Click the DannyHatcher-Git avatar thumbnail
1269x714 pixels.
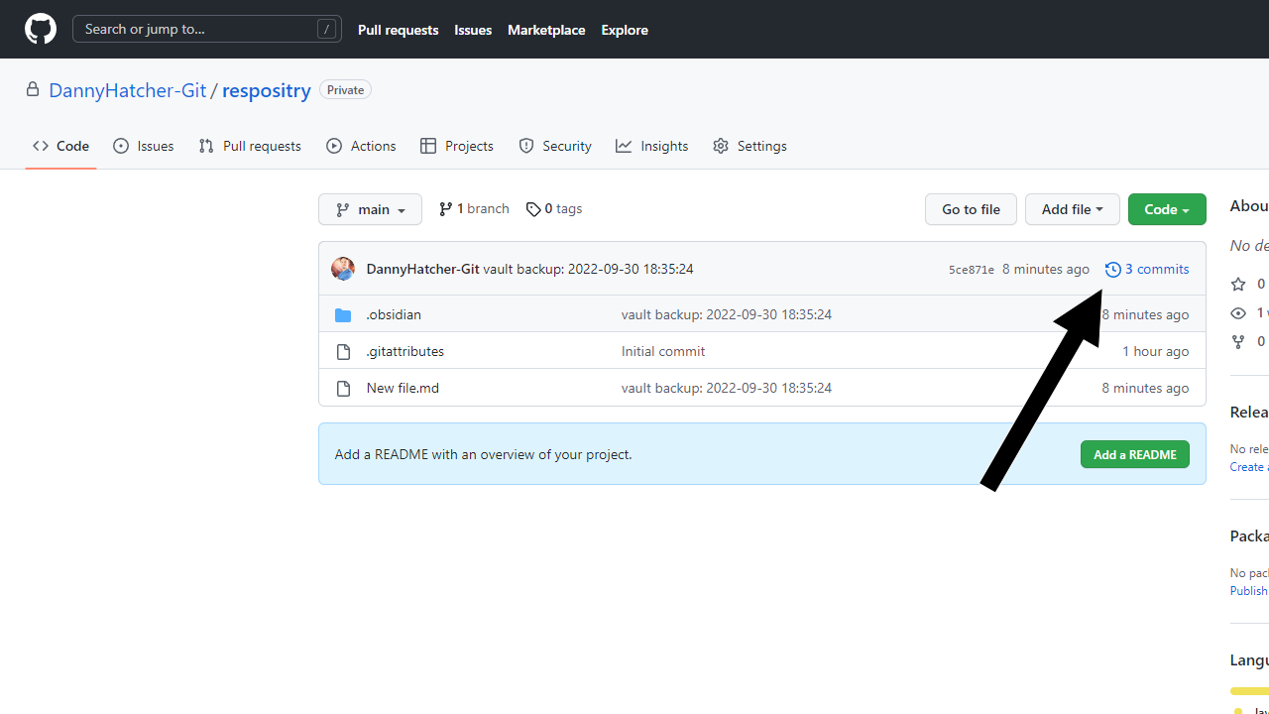point(343,269)
